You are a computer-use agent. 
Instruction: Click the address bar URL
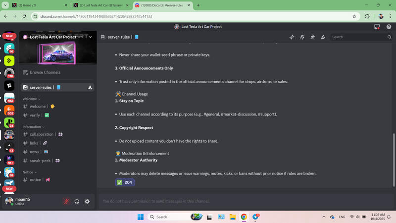96,16
